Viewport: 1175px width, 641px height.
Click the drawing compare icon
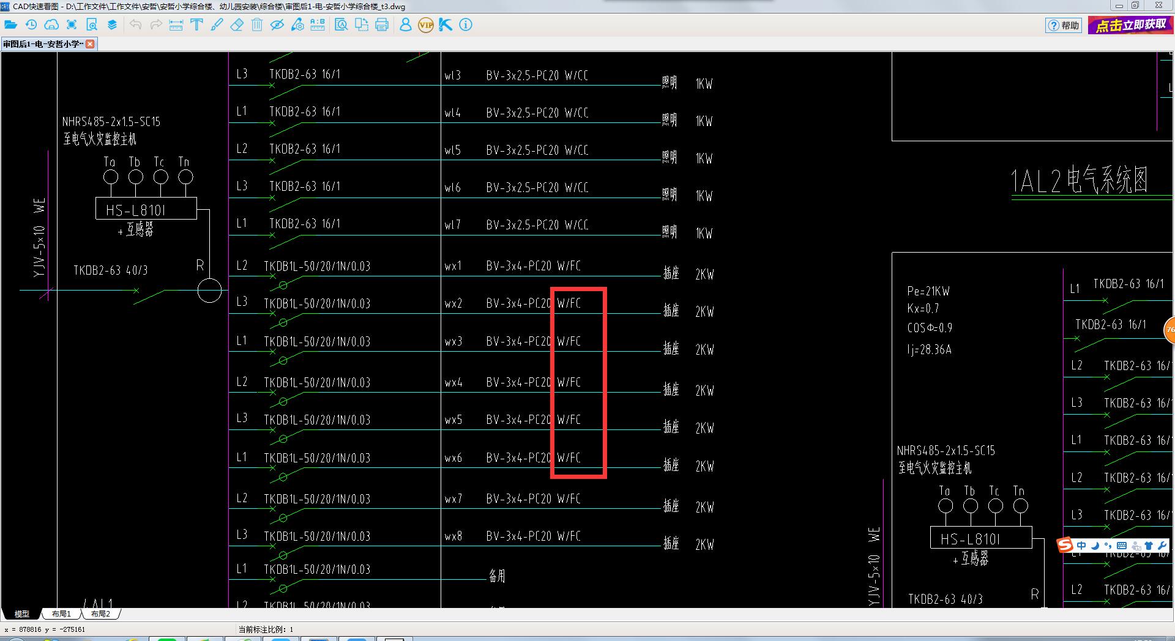362,25
